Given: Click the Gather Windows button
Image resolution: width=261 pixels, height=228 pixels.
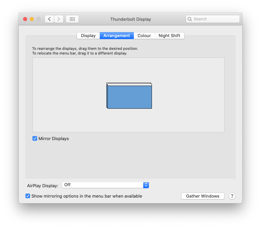Looking at the screenshot, I should (202, 196).
